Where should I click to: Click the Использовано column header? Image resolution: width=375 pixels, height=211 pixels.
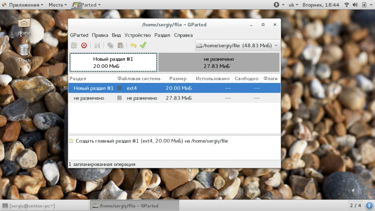213,78
